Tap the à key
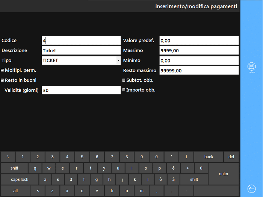The image size is (263, 197). click(x=174, y=179)
